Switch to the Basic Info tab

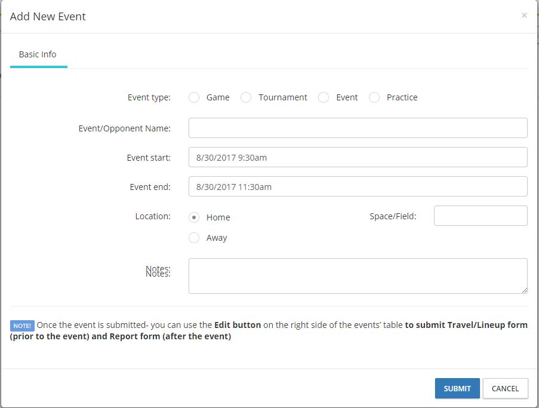point(38,54)
